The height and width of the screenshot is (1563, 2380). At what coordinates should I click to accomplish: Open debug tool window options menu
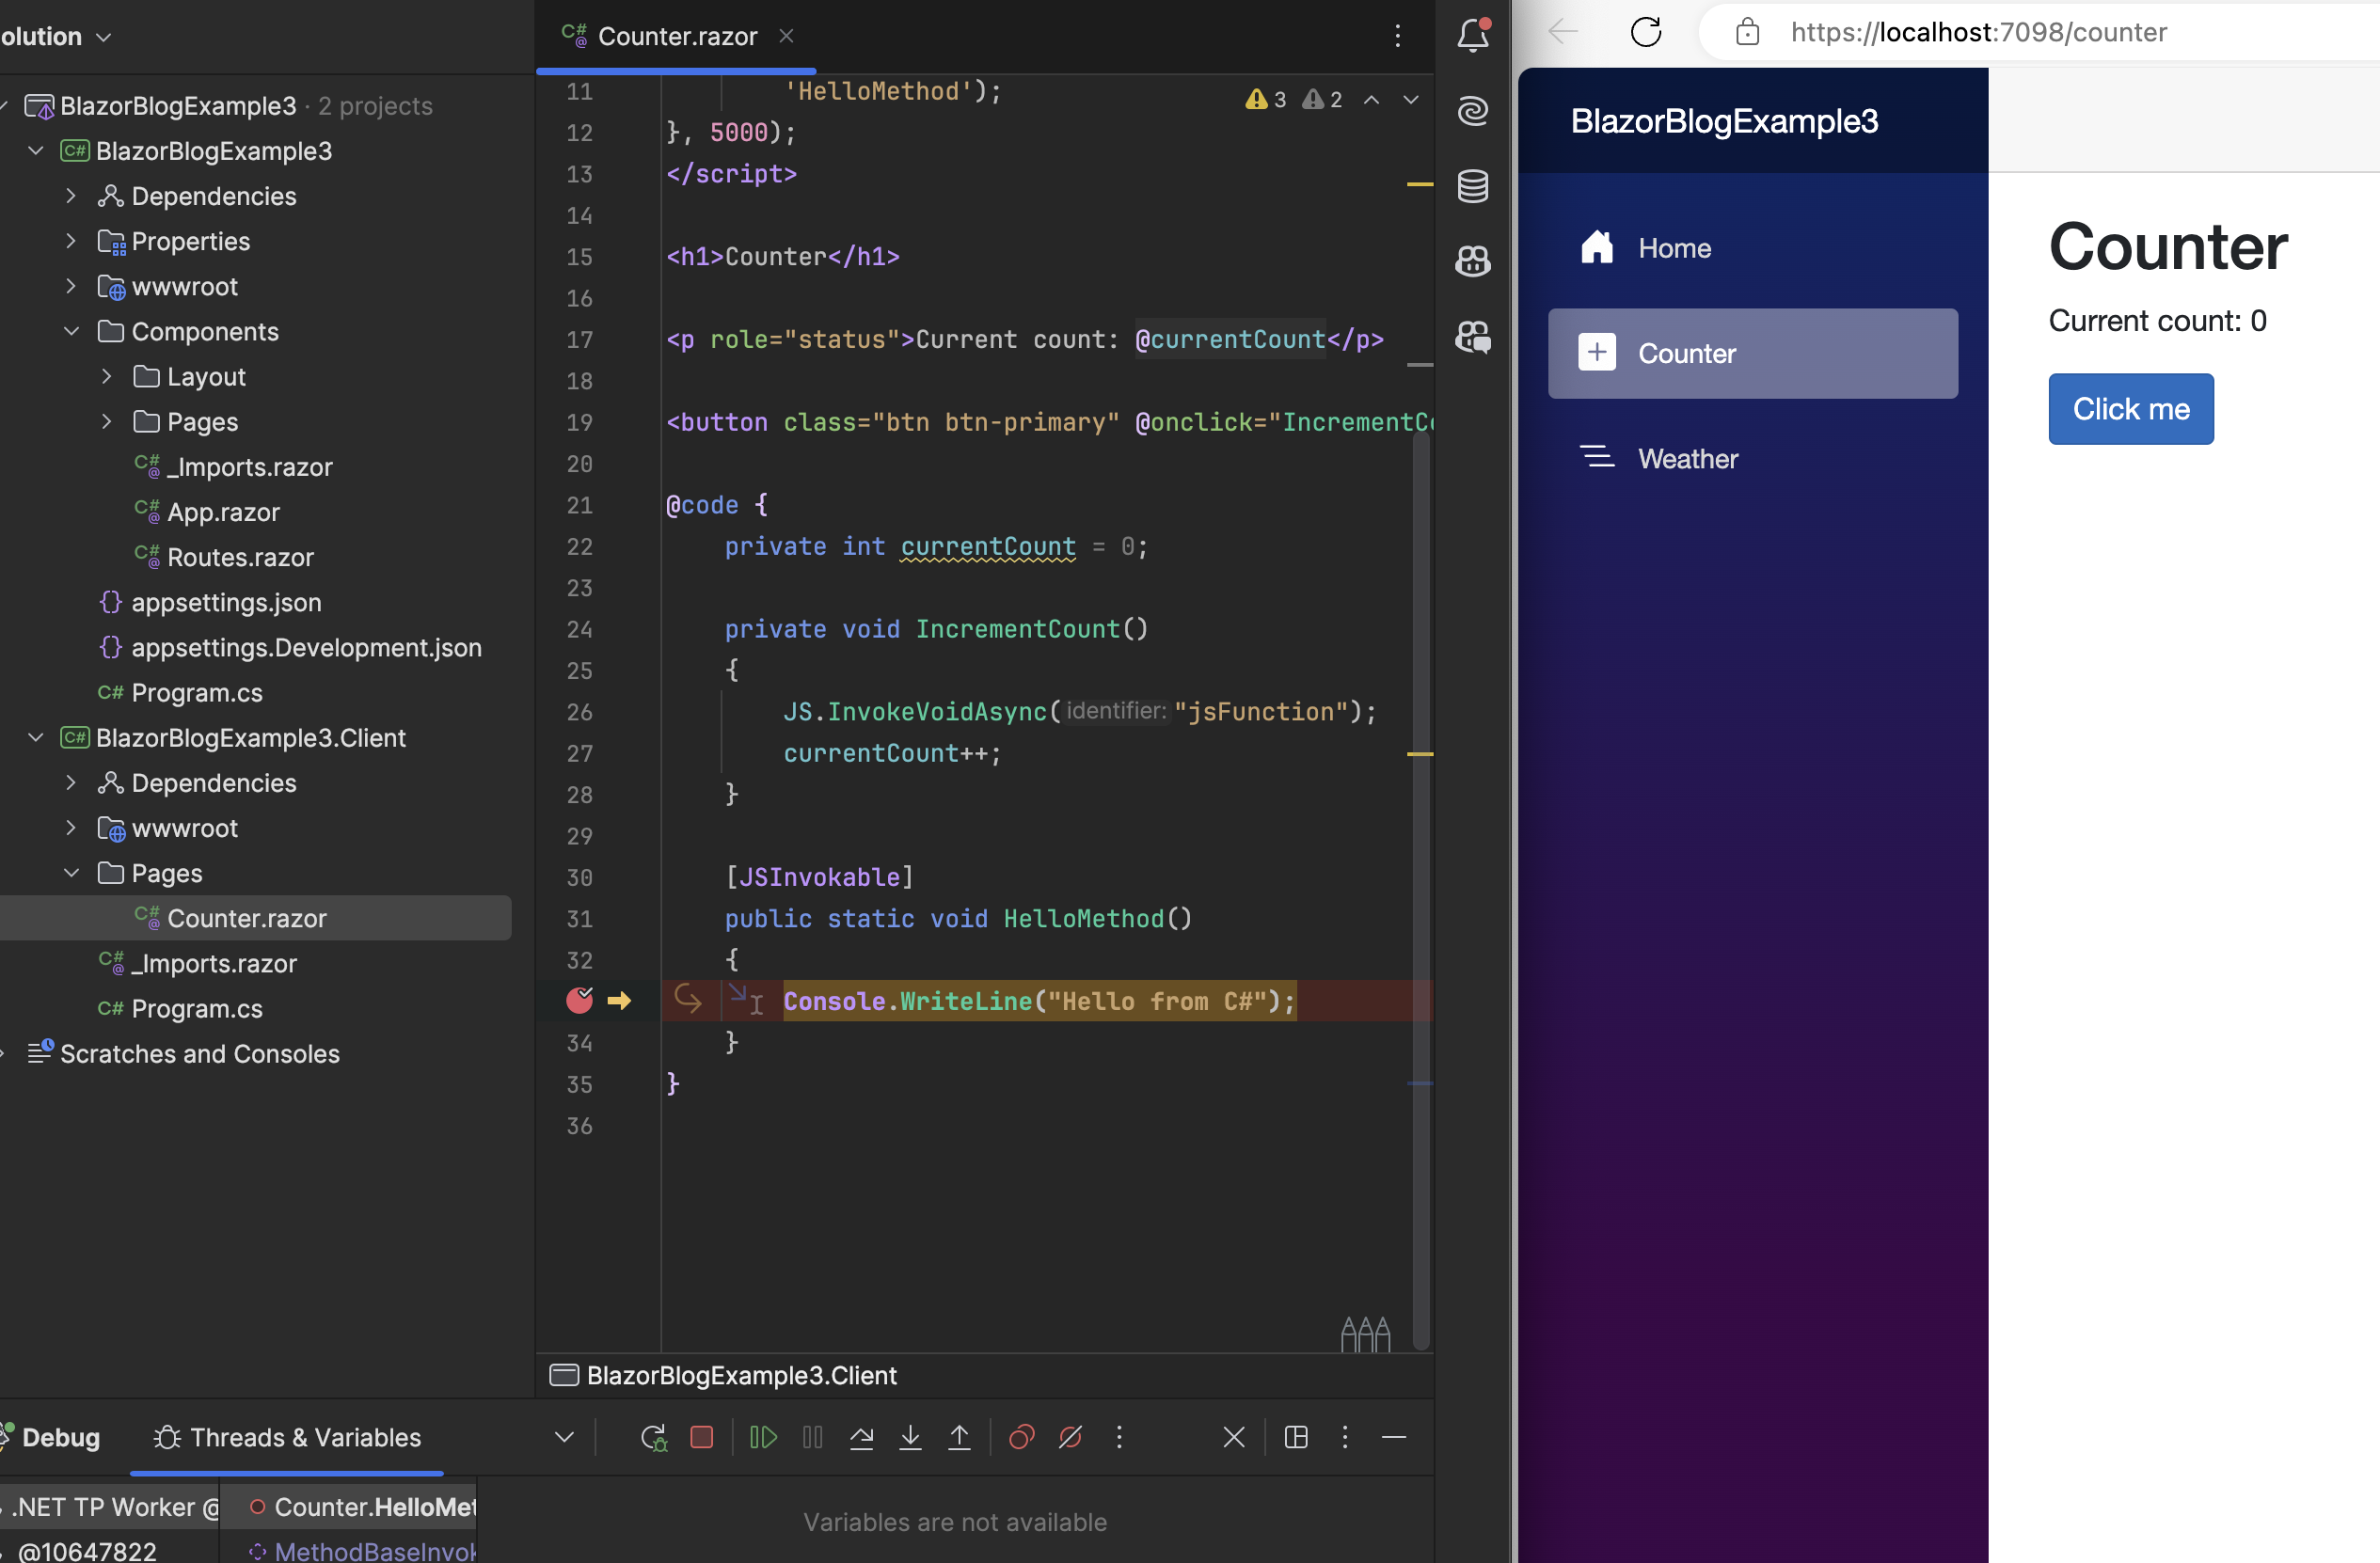coord(1345,1438)
